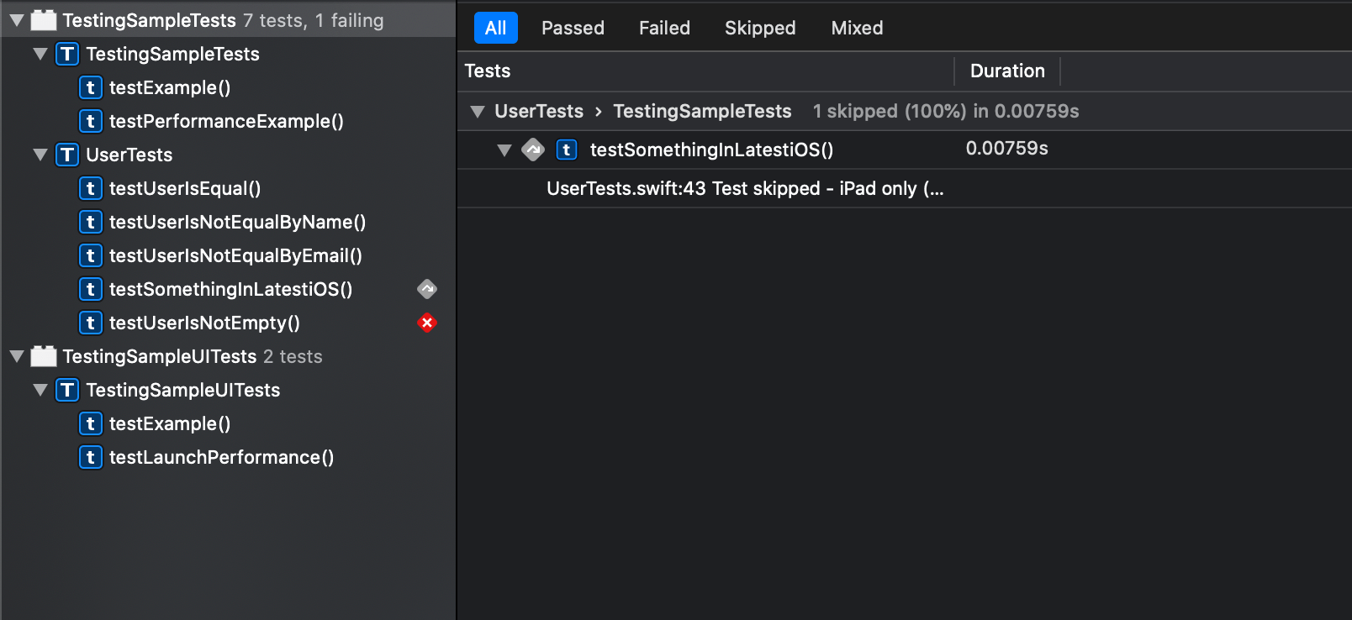Collapse the UserTests group in the sidebar
The width and height of the screenshot is (1352, 620).
point(40,155)
